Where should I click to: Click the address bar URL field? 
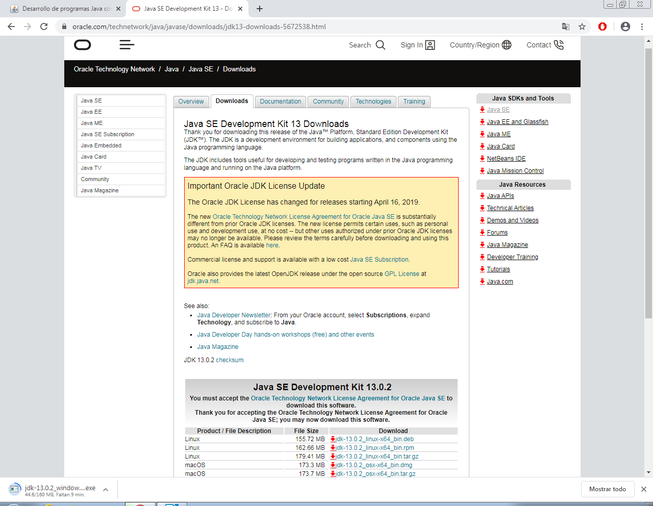pos(306,27)
